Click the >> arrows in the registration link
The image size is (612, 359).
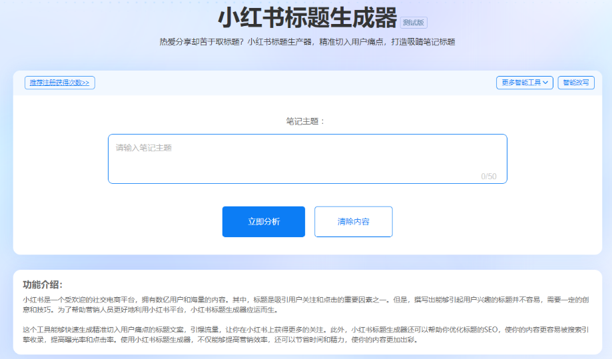tap(85, 83)
